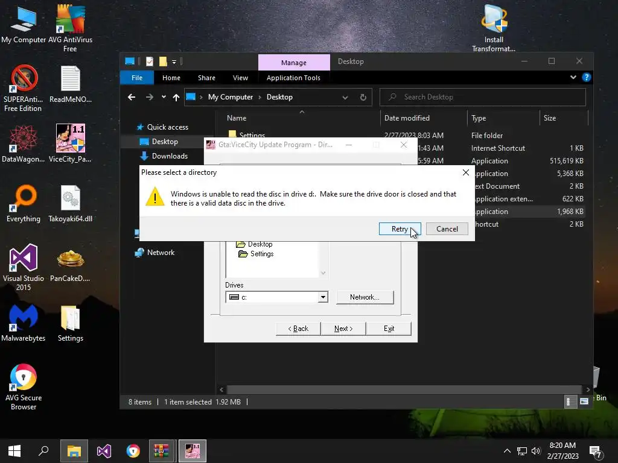Select Settings folder on desktop
618x463 pixels.
pos(71,324)
